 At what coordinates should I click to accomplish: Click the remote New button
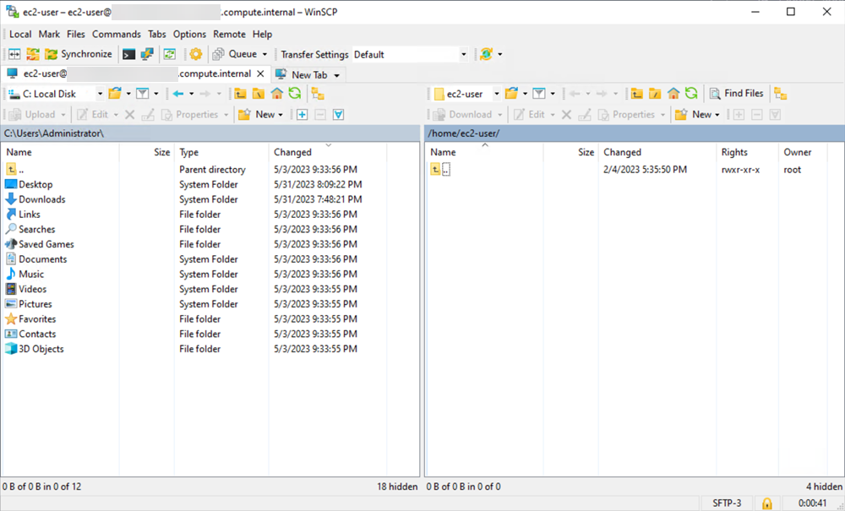(693, 114)
